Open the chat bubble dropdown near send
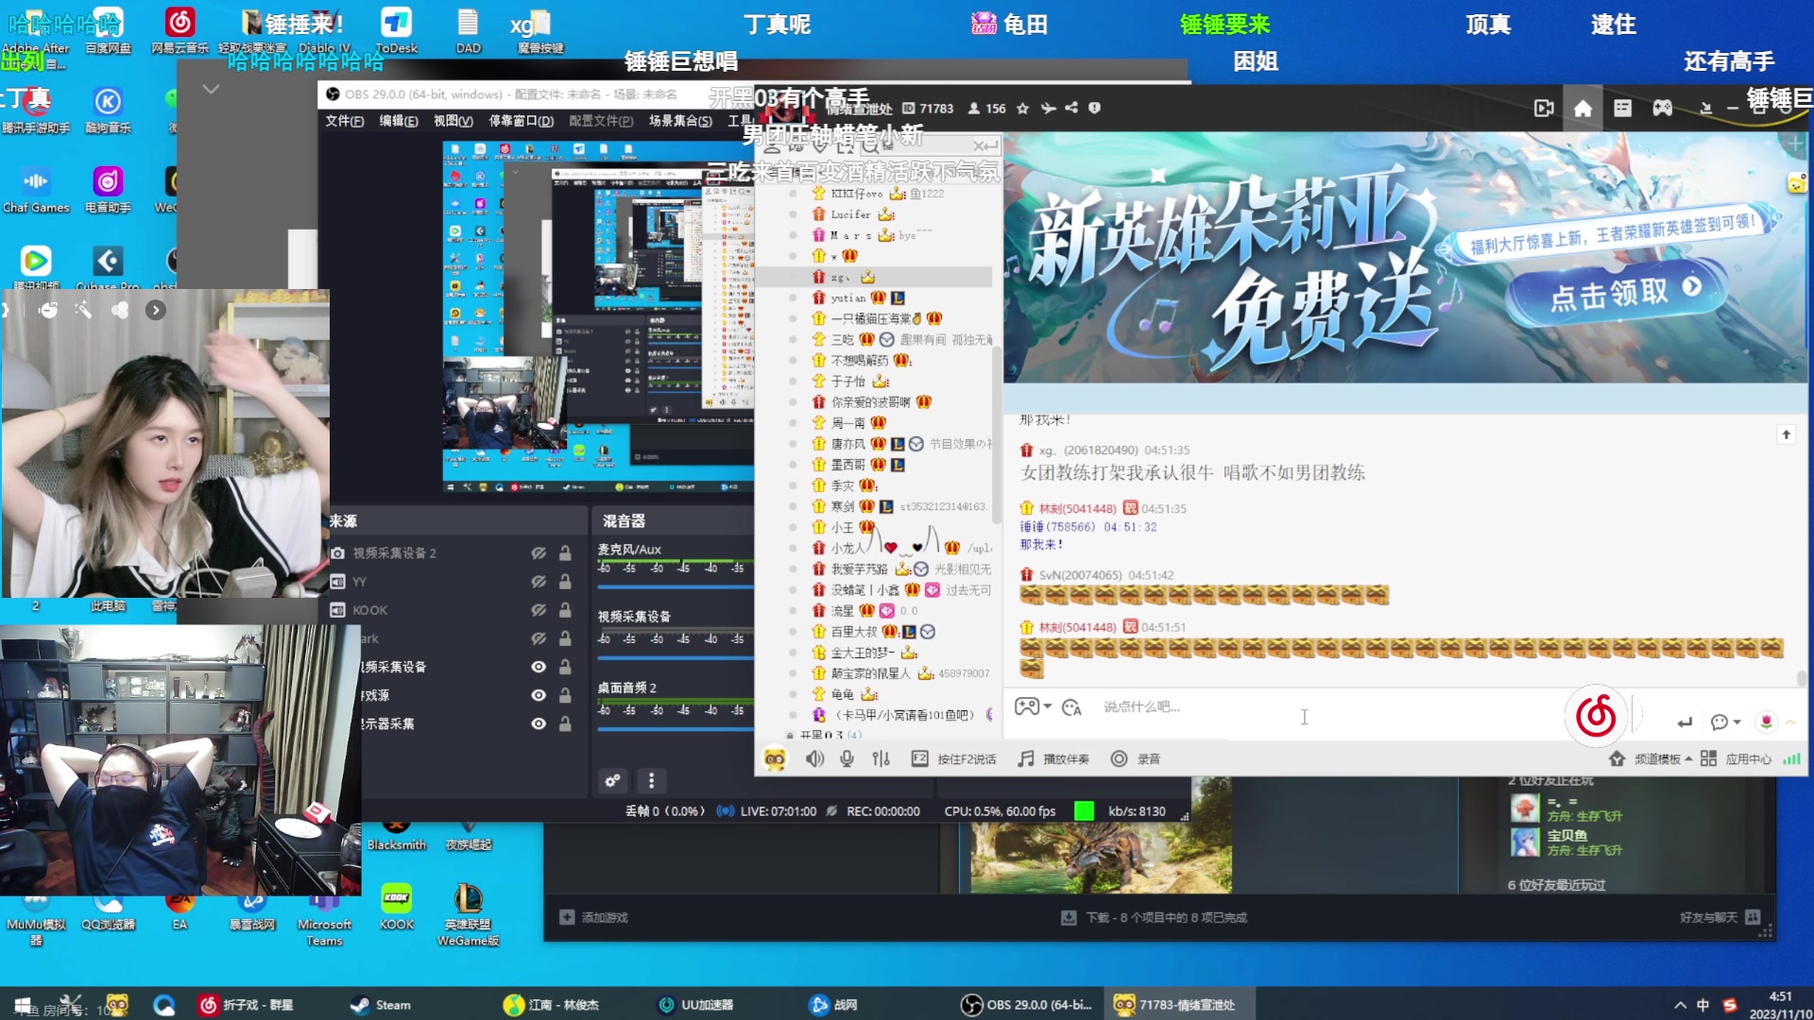This screenshot has width=1814, height=1020. pyautogui.click(x=1725, y=722)
